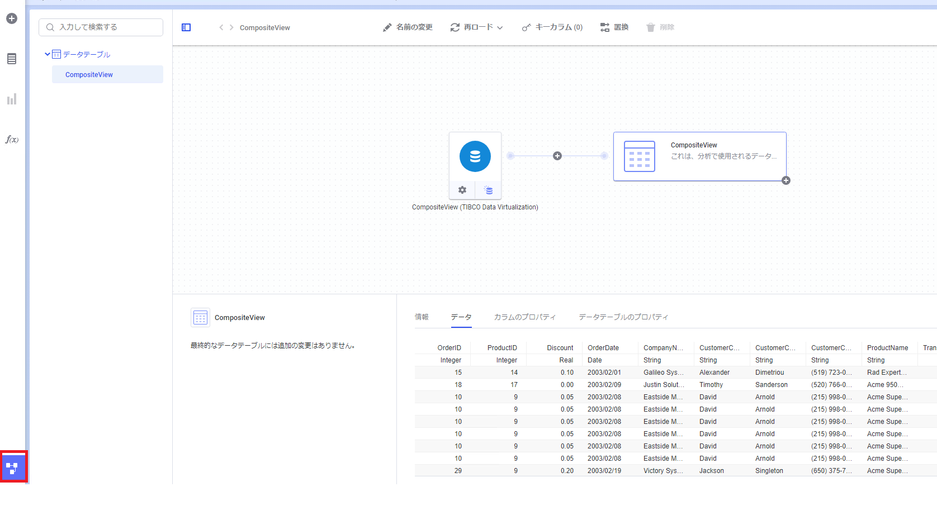Viewport: 937px width, 506px height.
Task: Click the plus at CompositeView node corner
Action: coord(786,180)
